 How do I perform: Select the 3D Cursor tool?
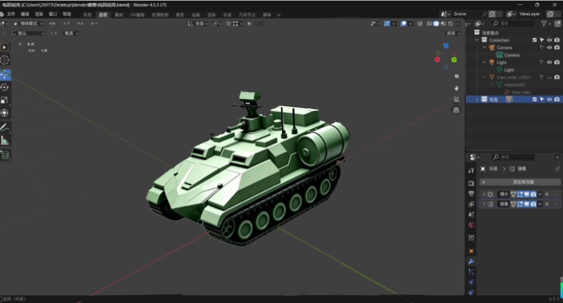5,60
